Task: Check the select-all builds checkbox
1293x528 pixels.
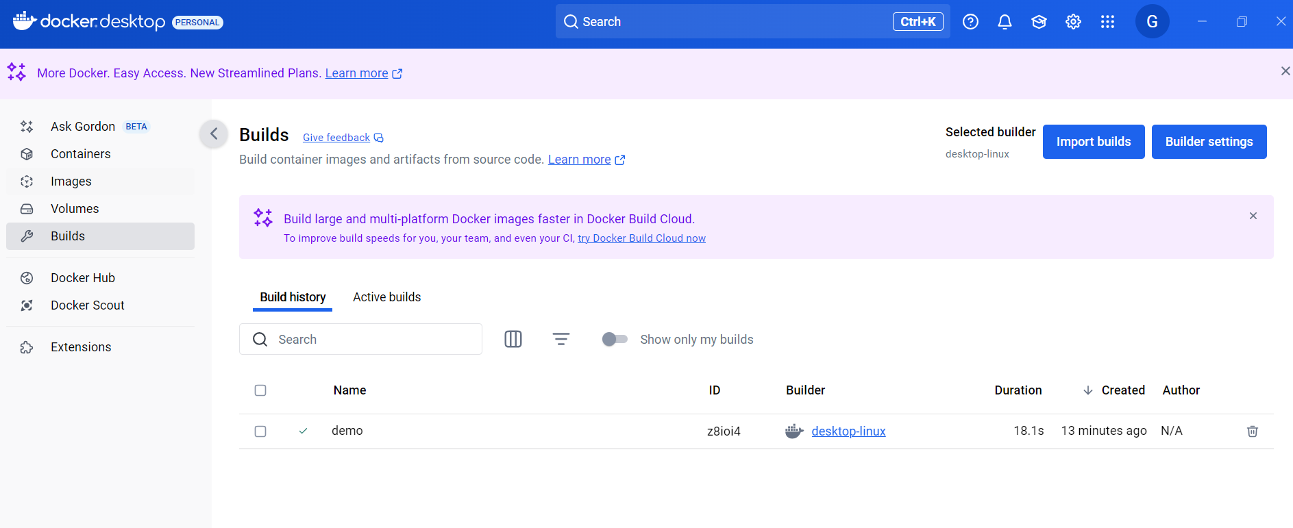Action: coord(260,390)
